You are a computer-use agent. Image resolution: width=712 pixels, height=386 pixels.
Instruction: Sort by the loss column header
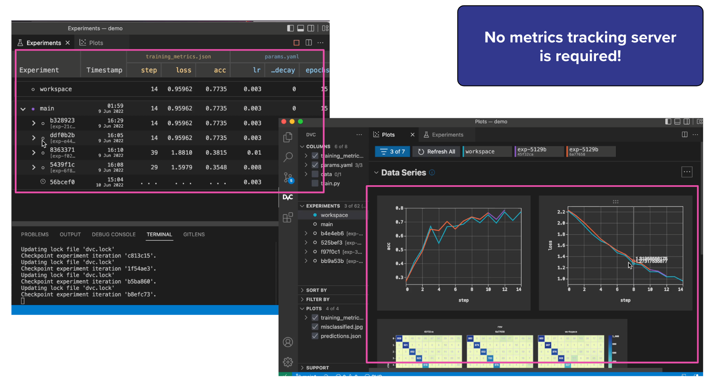pyautogui.click(x=183, y=70)
